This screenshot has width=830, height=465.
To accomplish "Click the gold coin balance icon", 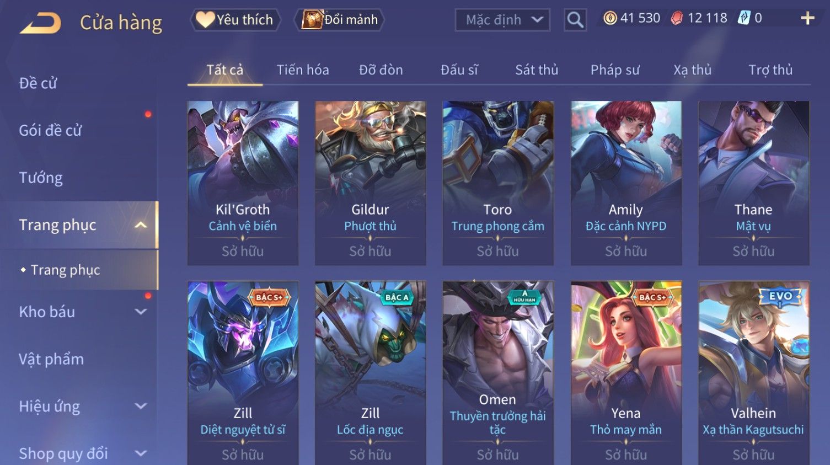I will [x=610, y=18].
